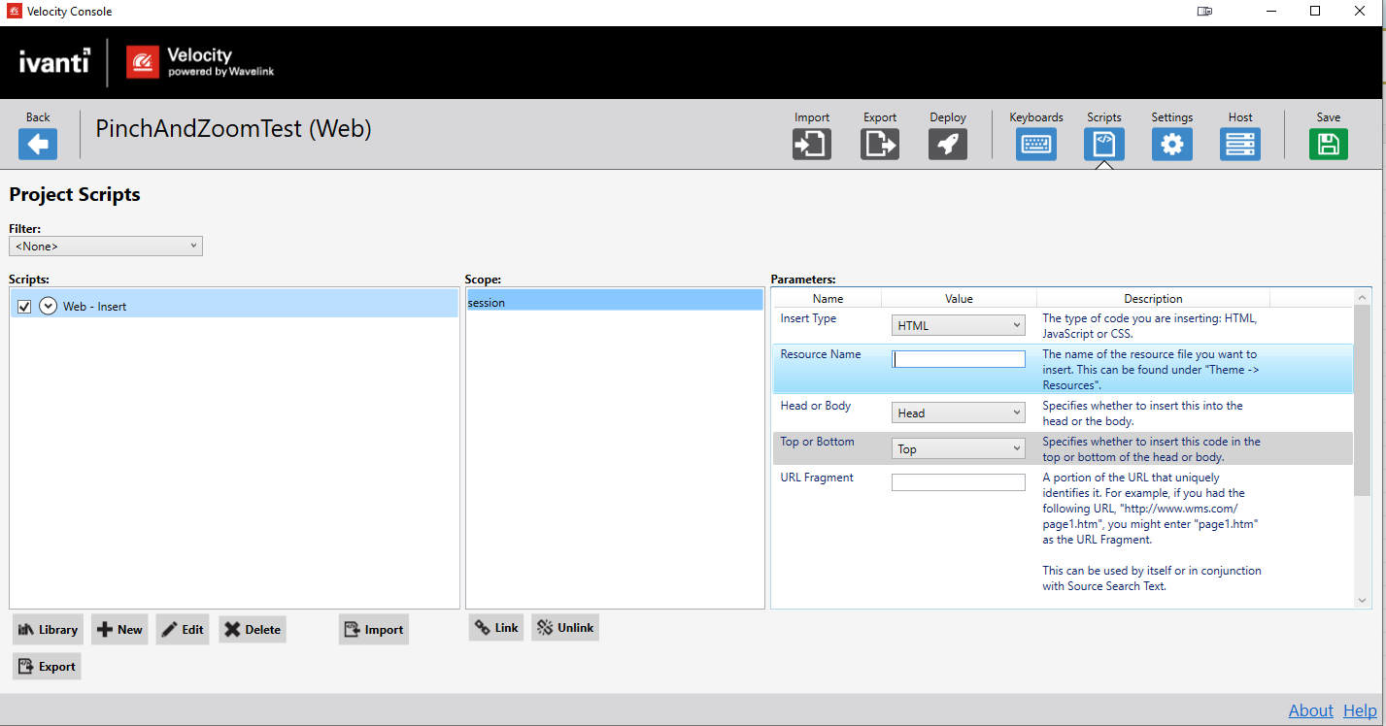Click the URL Fragment text field
1386x726 pixels.
coord(958,482)
